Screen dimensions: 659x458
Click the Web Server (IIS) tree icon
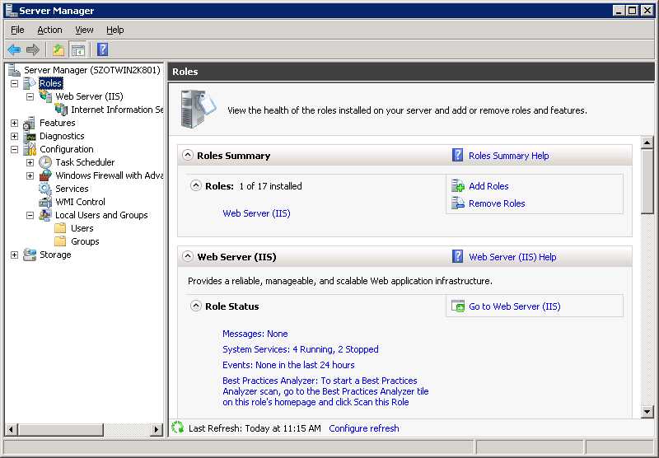point(45,96)
